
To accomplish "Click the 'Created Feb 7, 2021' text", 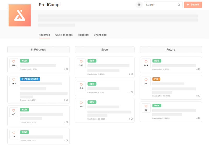I will 28,122.
